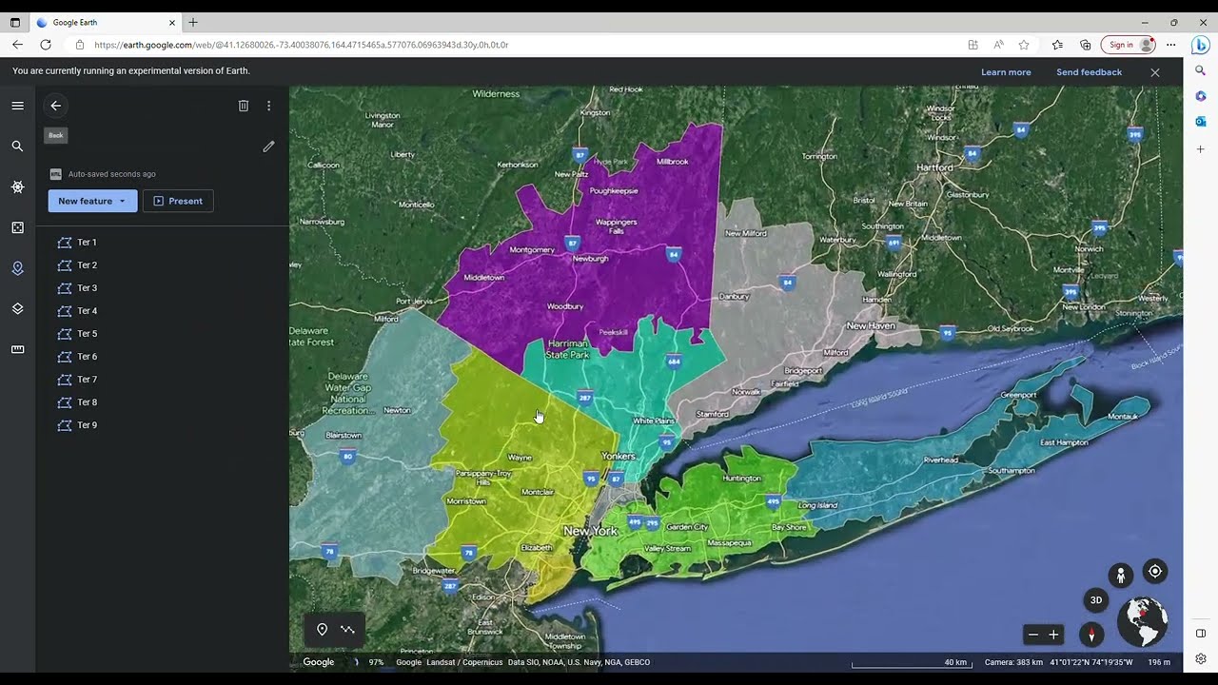Edit project title pencil icon
The image size is (1218, 685).
click(268, 147)
